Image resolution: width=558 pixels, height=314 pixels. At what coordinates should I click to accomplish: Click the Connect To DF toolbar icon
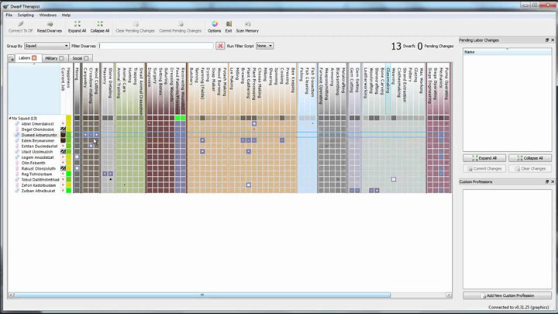click(21, 24)
